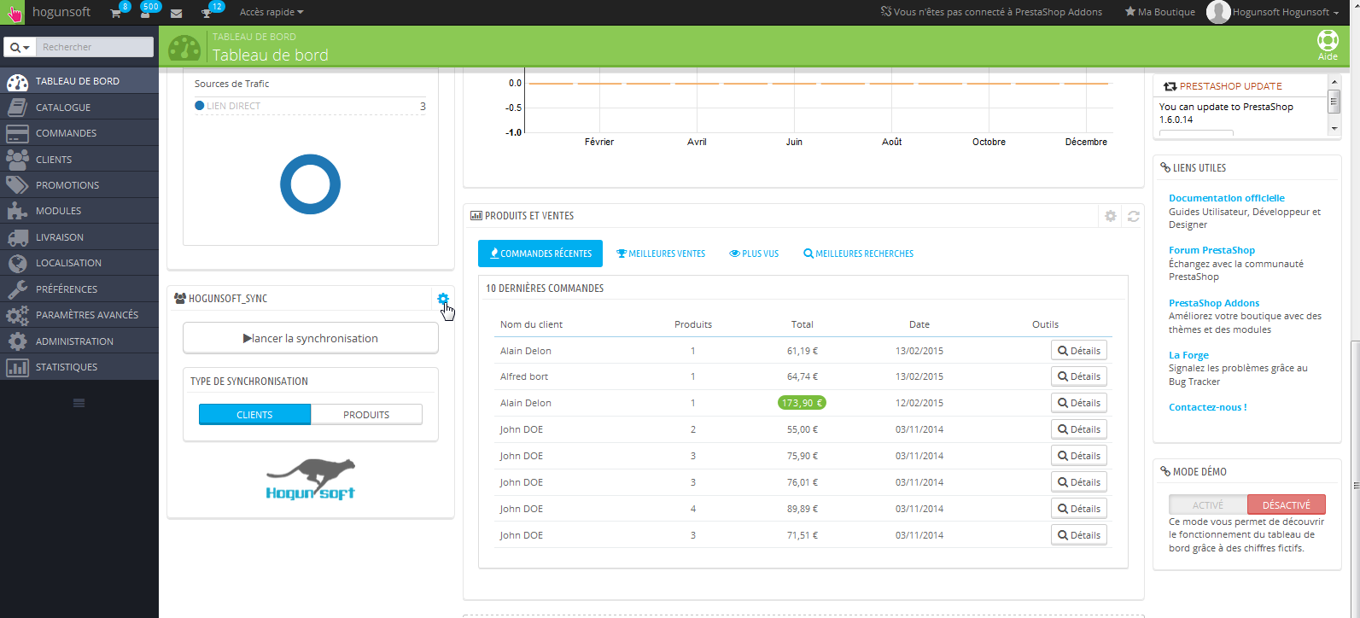Open the search filter dropdown arrow

(20, 47)
